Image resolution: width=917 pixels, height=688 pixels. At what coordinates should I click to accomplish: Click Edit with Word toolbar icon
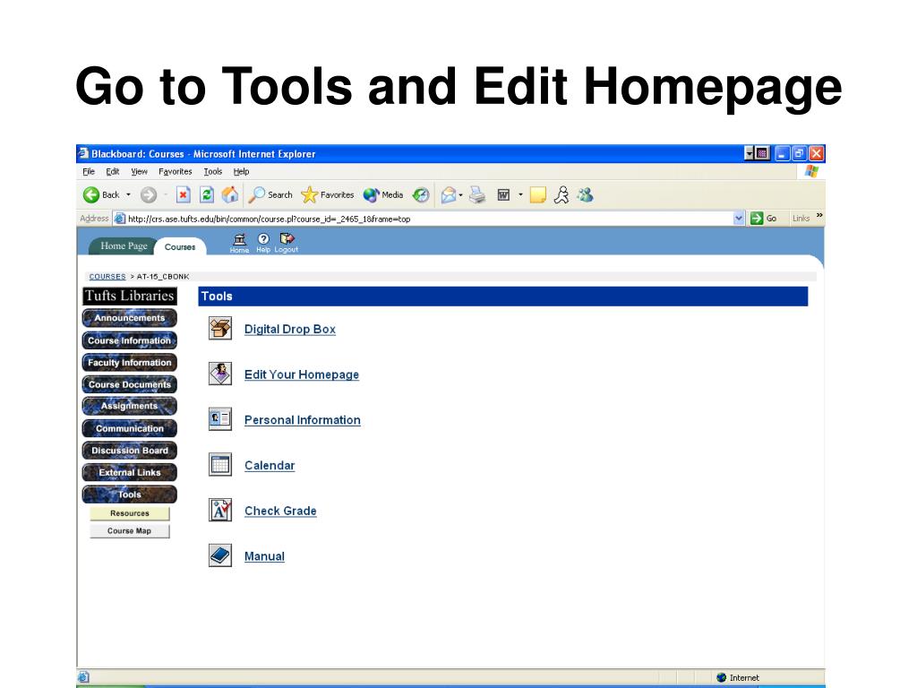click(503, 194)
